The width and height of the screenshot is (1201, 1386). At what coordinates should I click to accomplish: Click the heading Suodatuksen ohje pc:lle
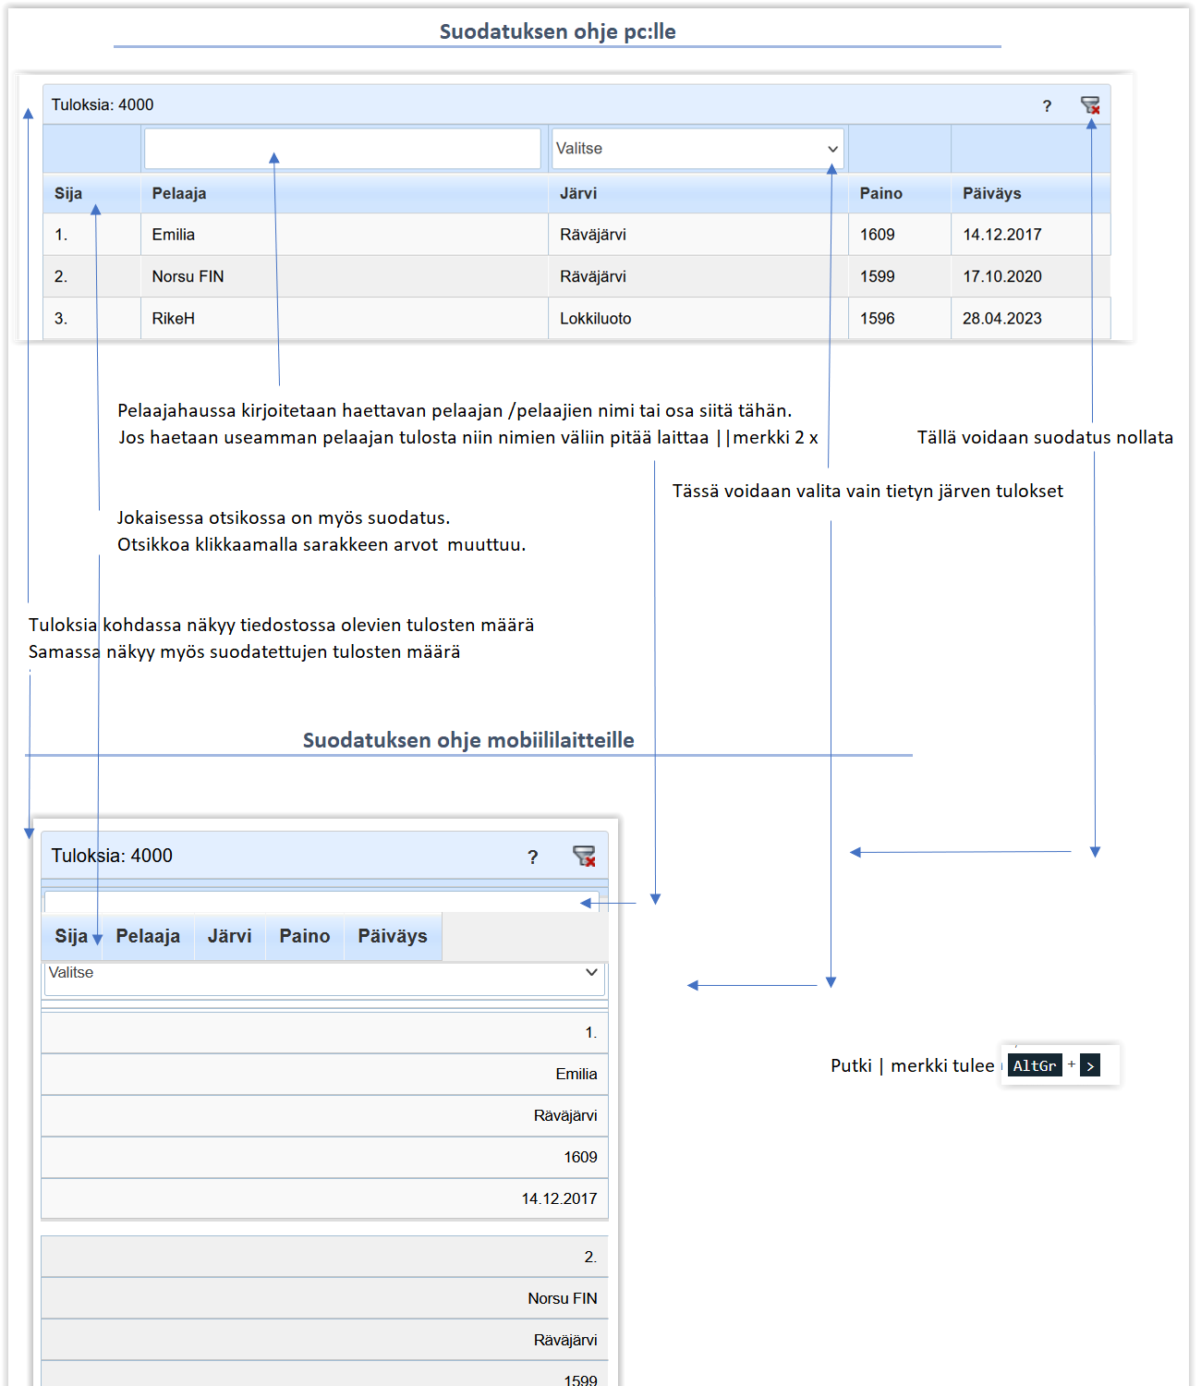(557, 31)
